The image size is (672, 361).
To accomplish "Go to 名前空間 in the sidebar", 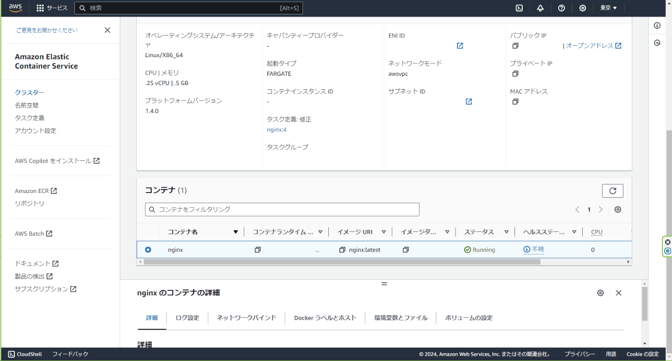I will (26, 105).
